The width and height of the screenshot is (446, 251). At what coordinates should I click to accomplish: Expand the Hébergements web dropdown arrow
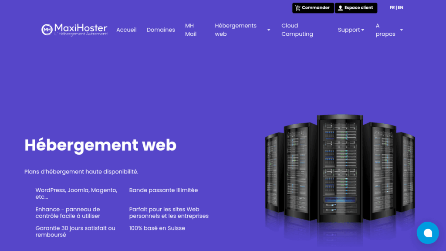coord(269,30)
